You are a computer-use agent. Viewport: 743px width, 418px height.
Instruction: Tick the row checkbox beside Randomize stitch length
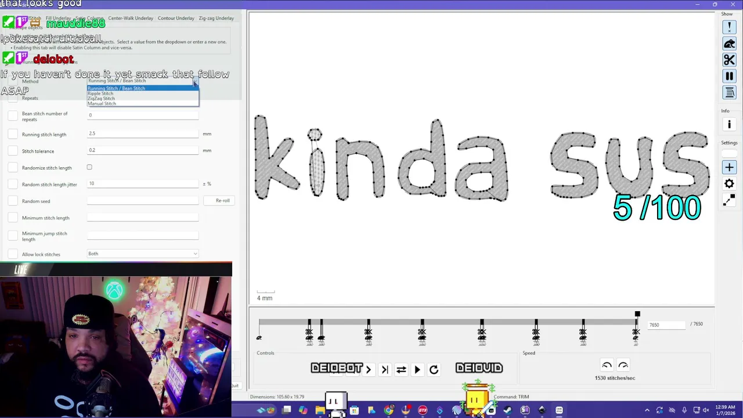pyautogui.click(x=13, y=168)
